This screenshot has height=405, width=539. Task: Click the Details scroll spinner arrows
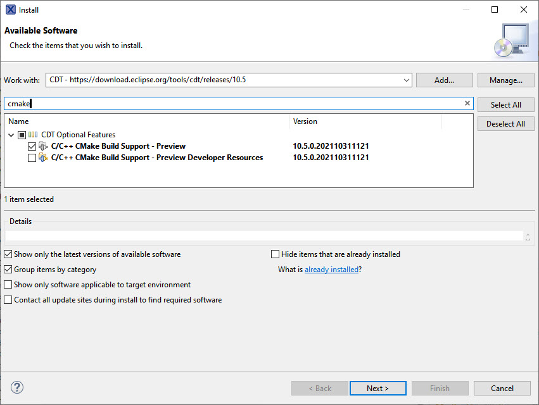point(528,236)
